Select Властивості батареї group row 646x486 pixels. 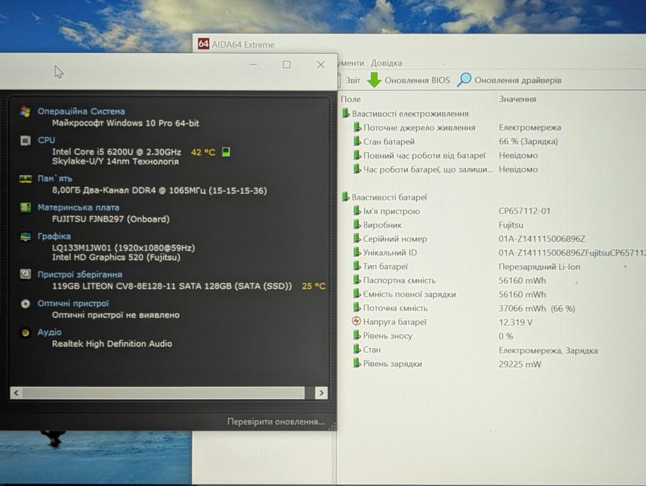[389, 197]
